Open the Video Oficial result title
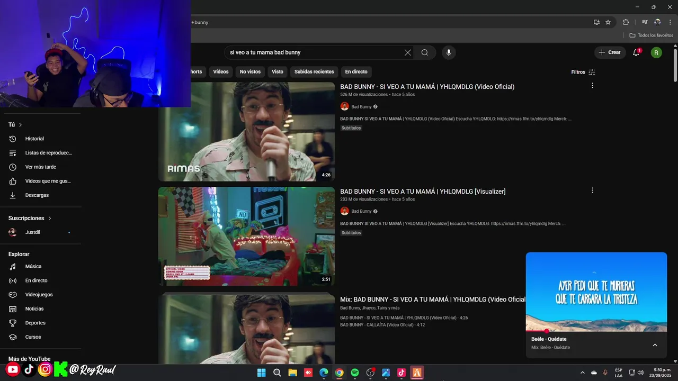The width and height of the screenshot is (678, 381). [427, 87]
